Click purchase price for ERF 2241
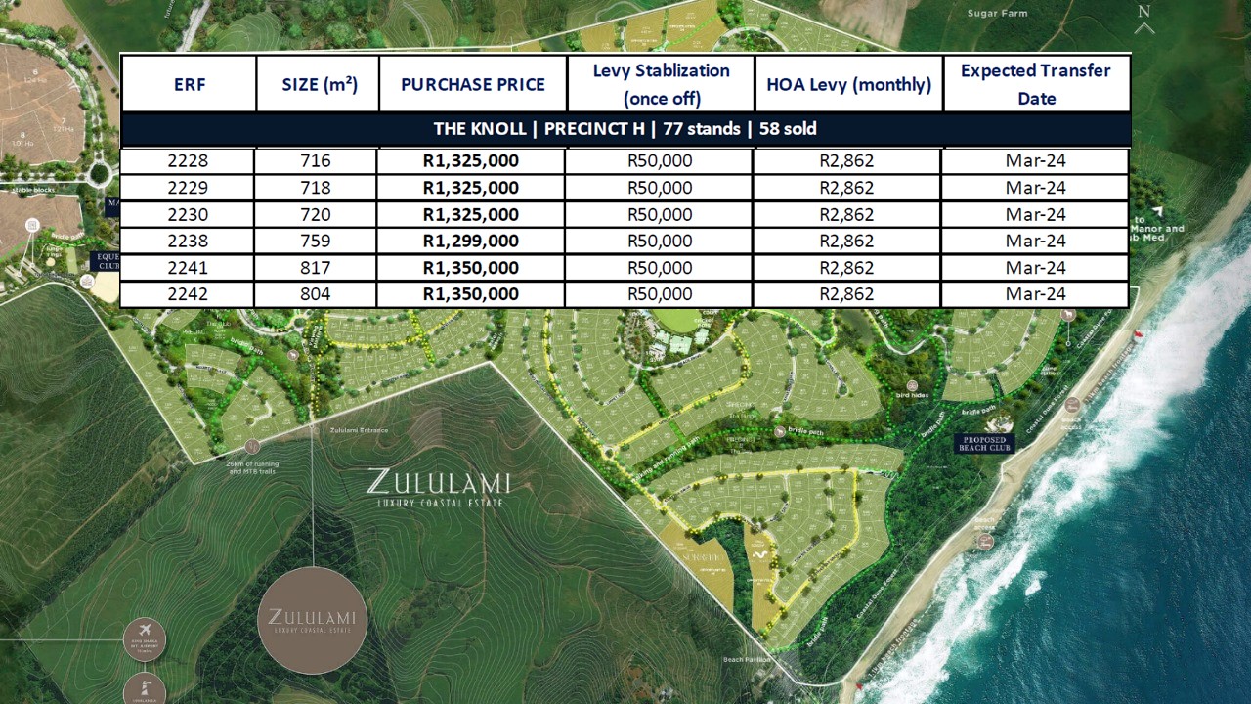The height and width of the screenshot is (704, 1251). [x=471, y=268]
